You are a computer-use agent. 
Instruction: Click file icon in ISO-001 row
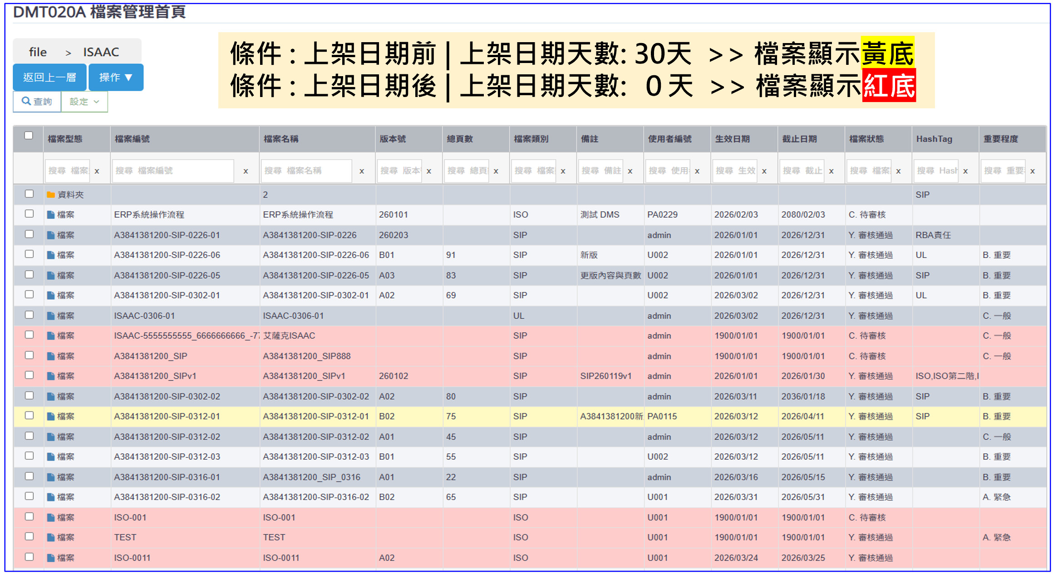click(51, 518)
